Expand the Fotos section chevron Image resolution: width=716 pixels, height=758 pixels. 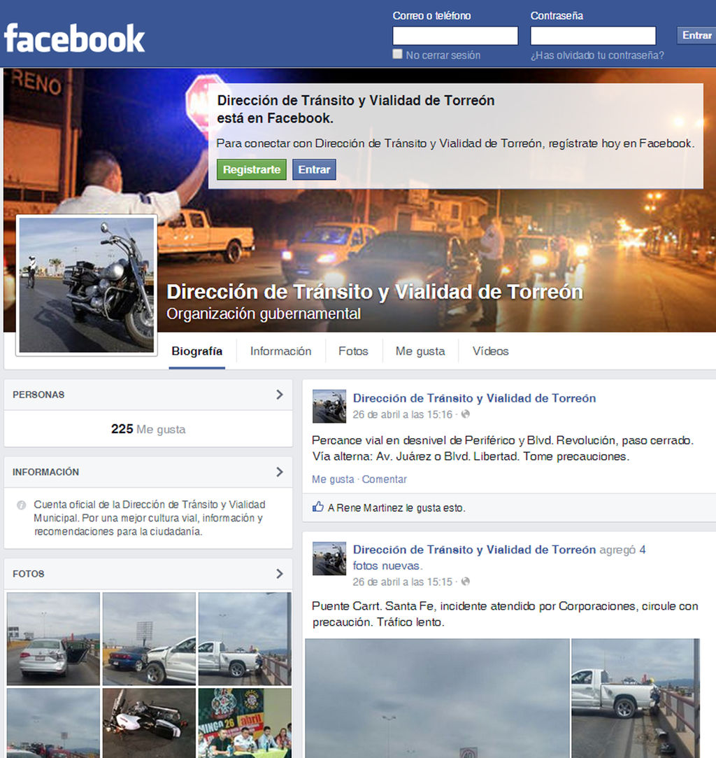tap(279, 574)
